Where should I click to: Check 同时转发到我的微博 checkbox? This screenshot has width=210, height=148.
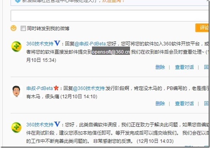pyautogui.click(x=23, y=28)
